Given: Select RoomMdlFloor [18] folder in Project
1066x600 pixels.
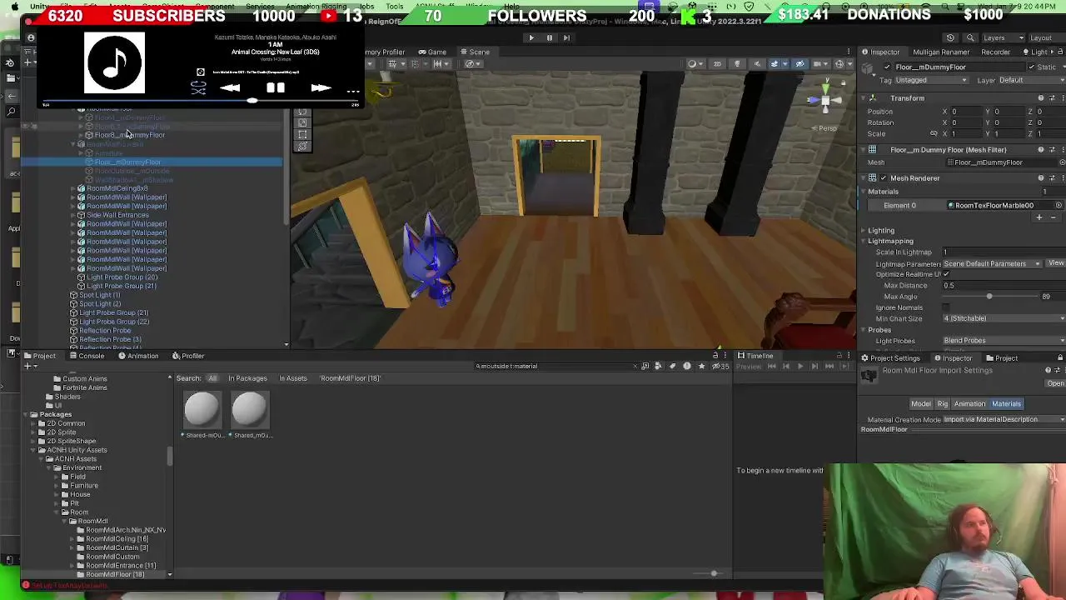Looking at the screenshot, I should pyautogui.click(x=115, y=575).
